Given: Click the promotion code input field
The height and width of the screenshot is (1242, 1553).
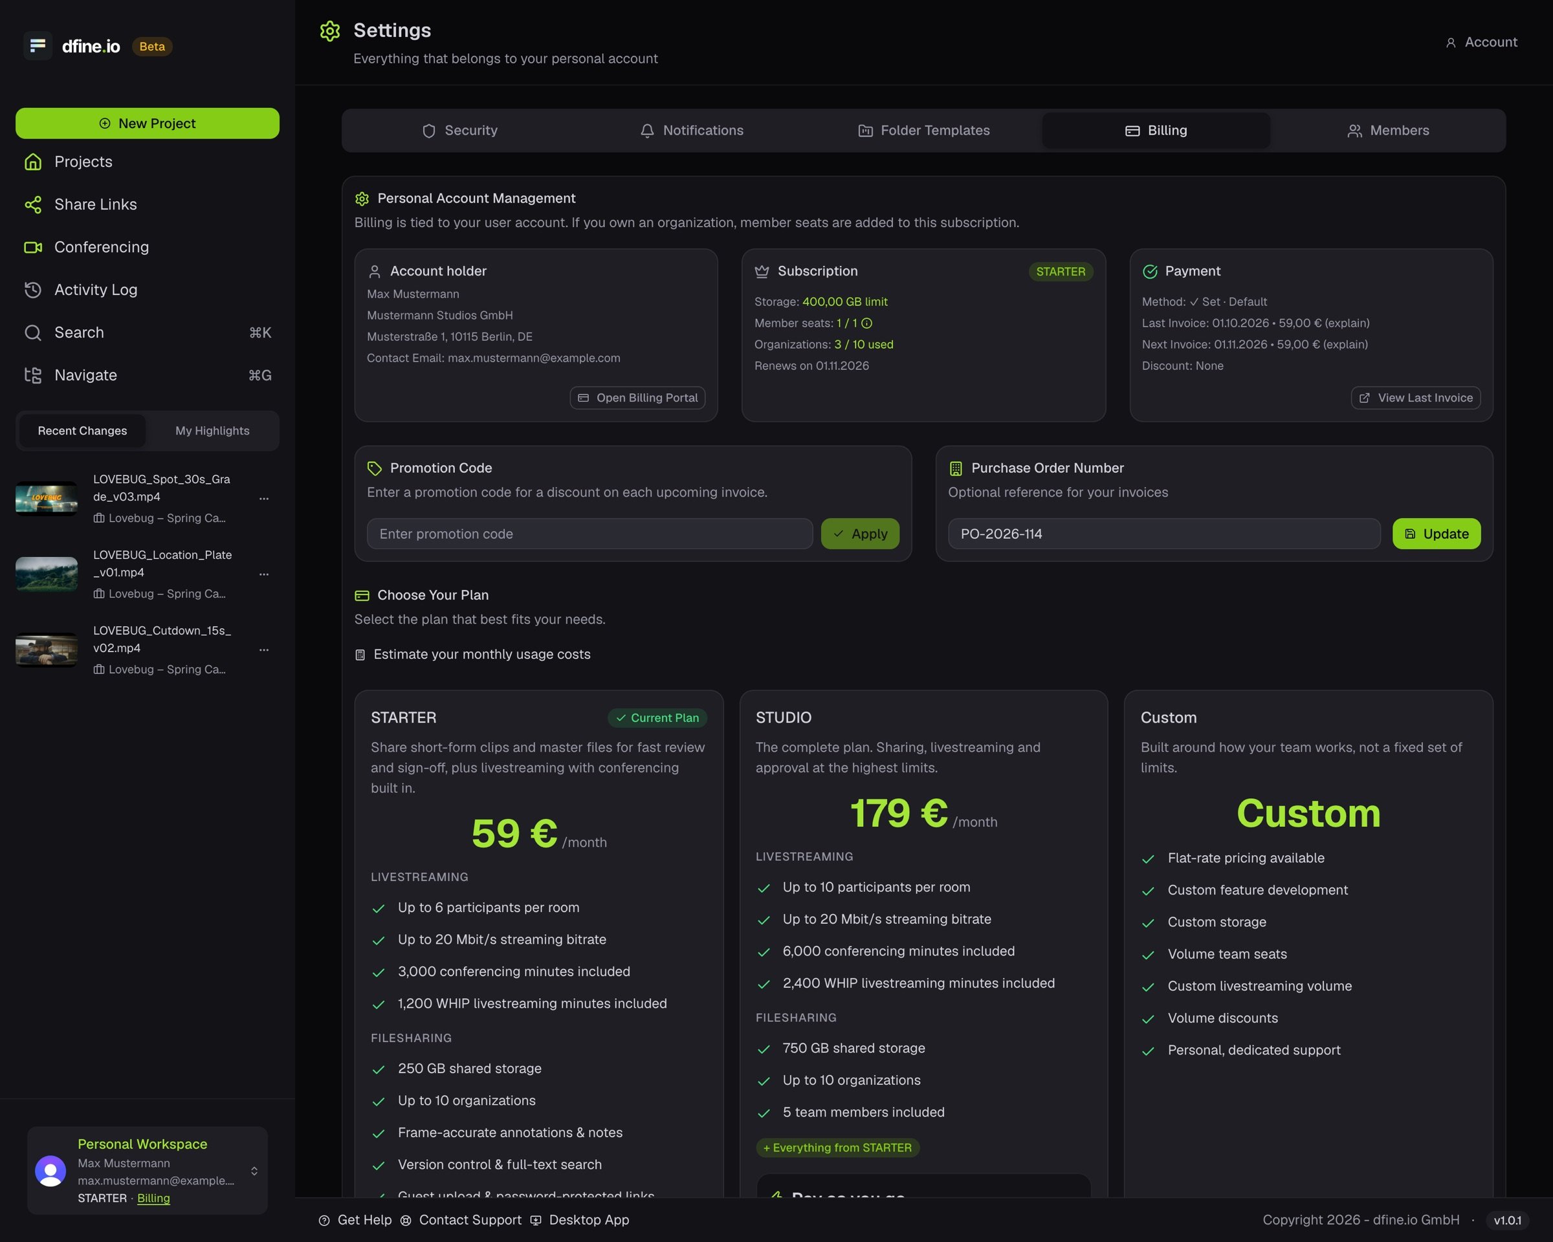Looking at the screenshot, I should (589, 534).
